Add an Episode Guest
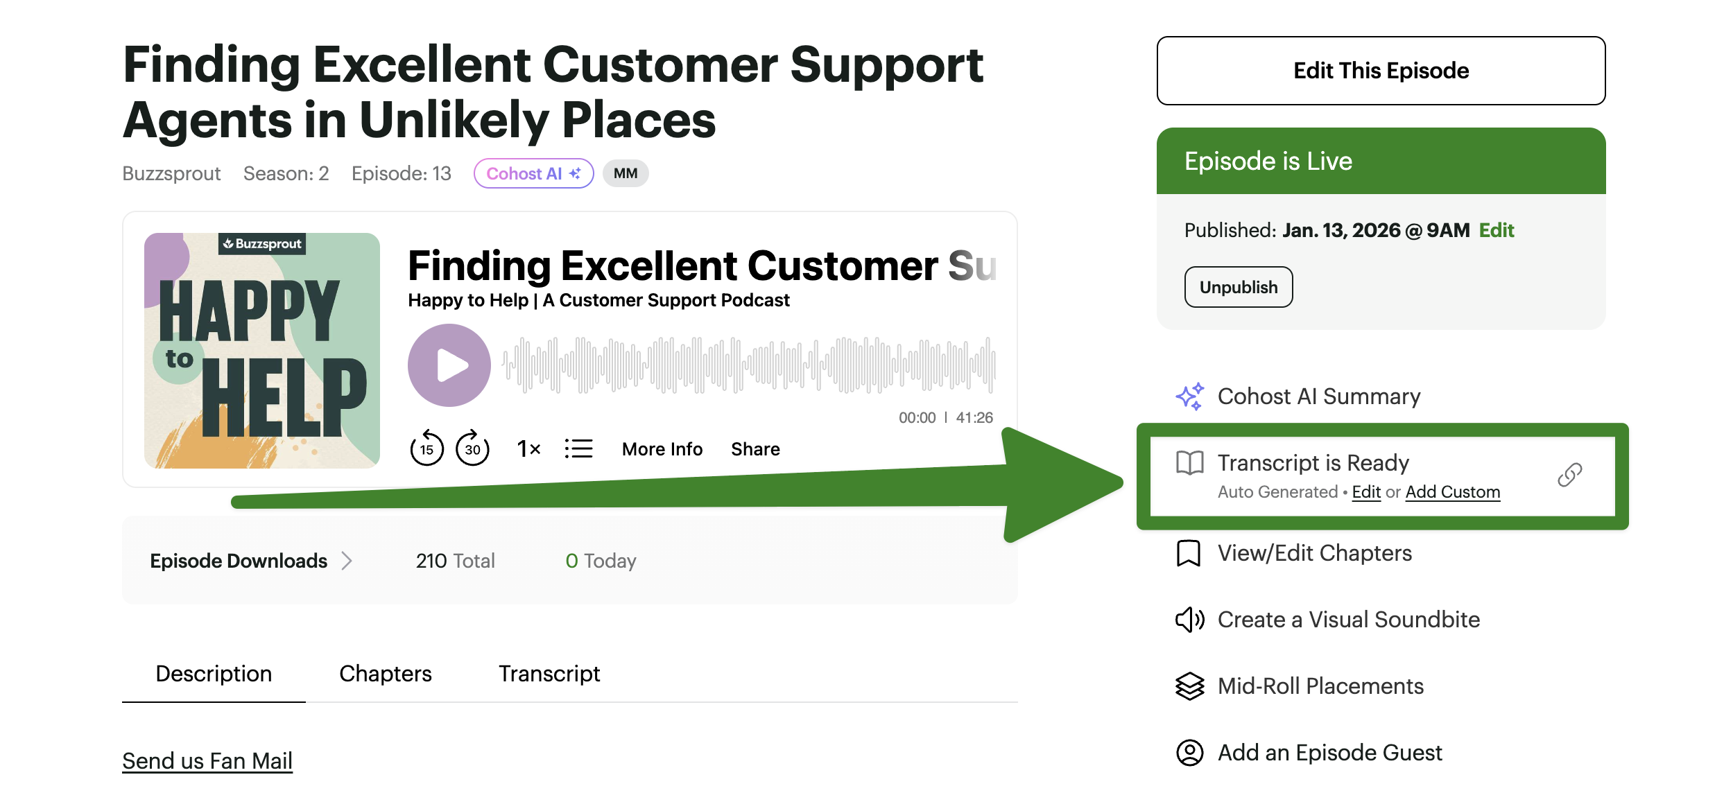1724x811 pixels. tap(1329, 753)
